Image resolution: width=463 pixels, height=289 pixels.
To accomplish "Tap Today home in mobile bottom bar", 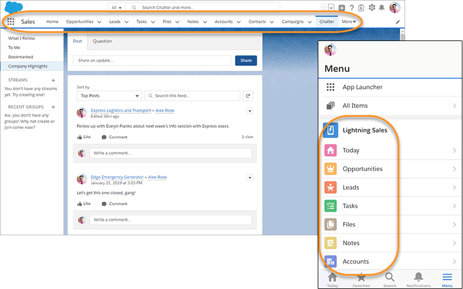I will pyautogui.click(x=332, y=280).
